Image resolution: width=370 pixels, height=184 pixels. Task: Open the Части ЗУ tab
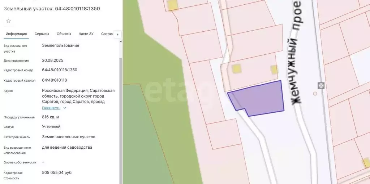pos(86,34)
